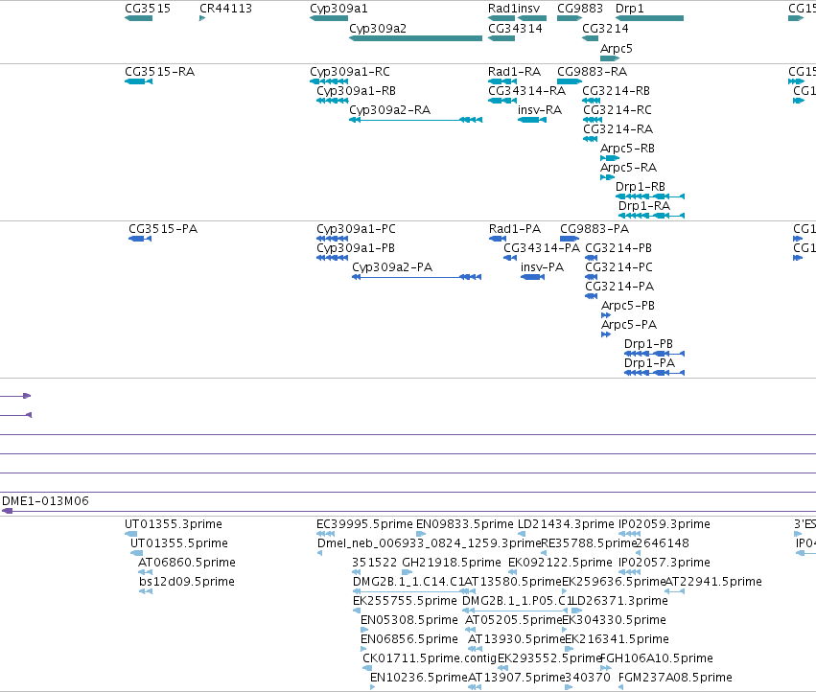Select the CG9883-PA protein label
This screenshot has width=816, height=692.
(x=595, y=229)
